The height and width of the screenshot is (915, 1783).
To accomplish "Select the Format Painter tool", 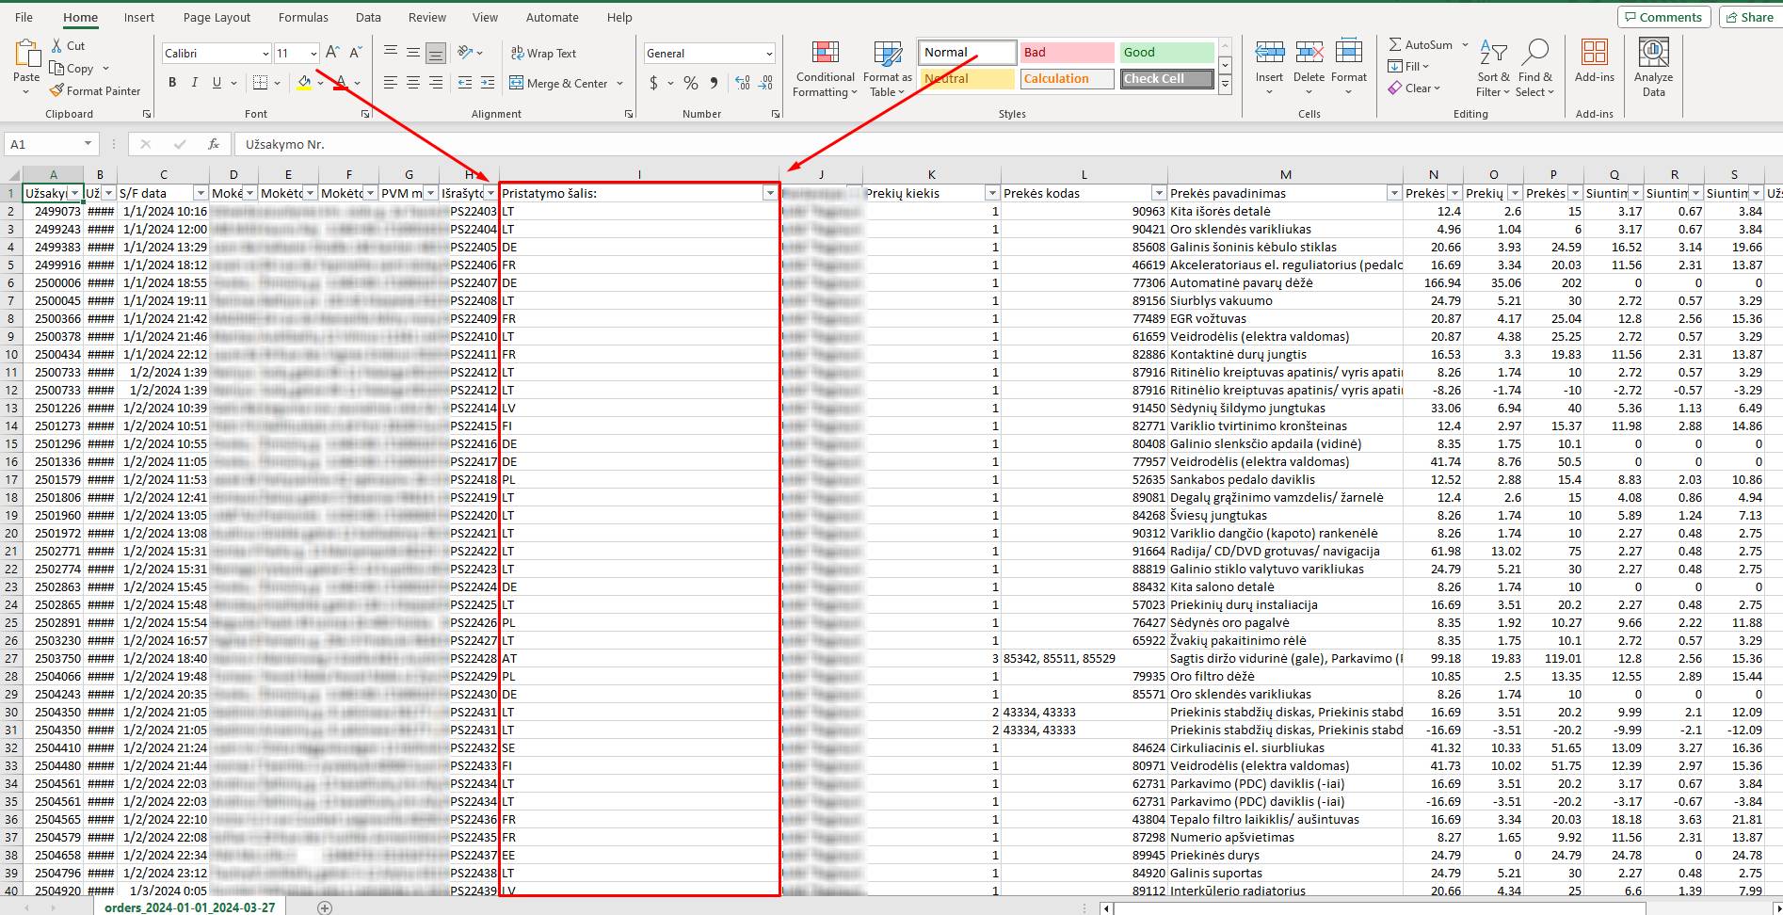I will [x=95, y=90].
